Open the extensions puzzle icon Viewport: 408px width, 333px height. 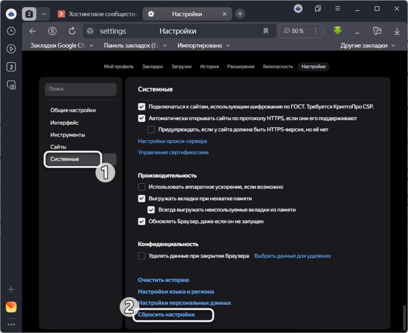(377, 31)
